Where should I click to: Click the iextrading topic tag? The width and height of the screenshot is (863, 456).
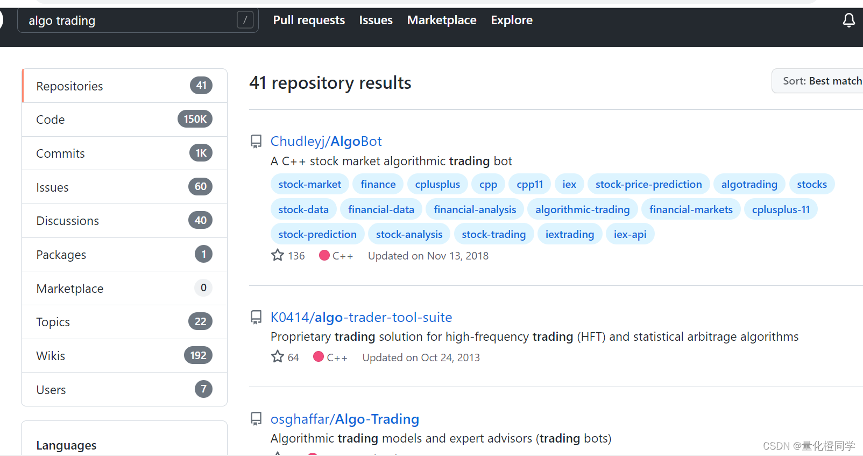(x=570, y=234)
